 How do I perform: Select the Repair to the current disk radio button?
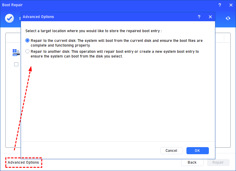pos(28,41)
